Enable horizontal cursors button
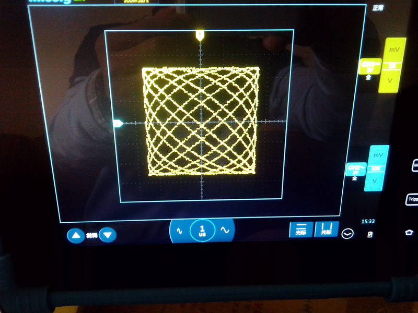 click(301, 230)
